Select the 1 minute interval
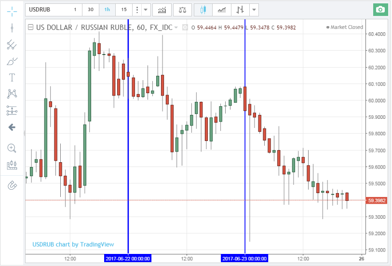This screenshot has width=392, height=266. 75,10
